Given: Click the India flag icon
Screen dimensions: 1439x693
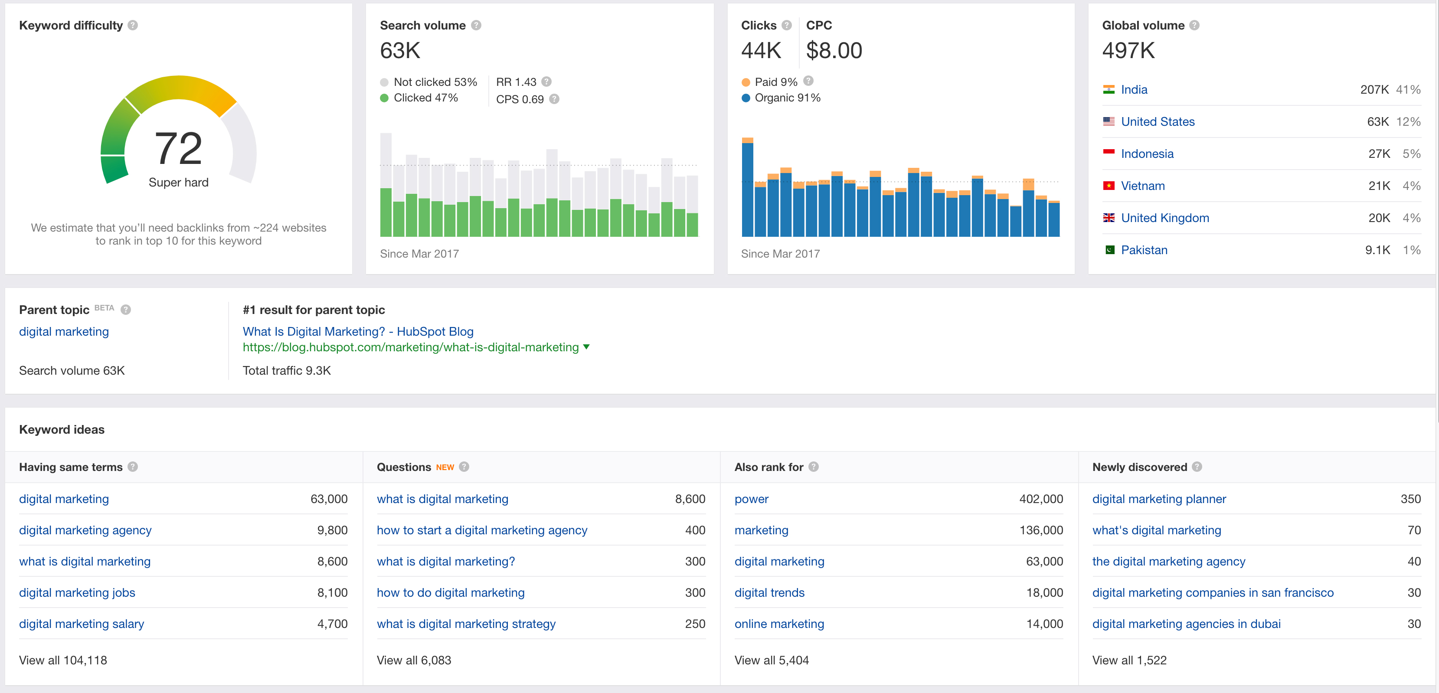Looking at the screenshot, I should 1109,89.
